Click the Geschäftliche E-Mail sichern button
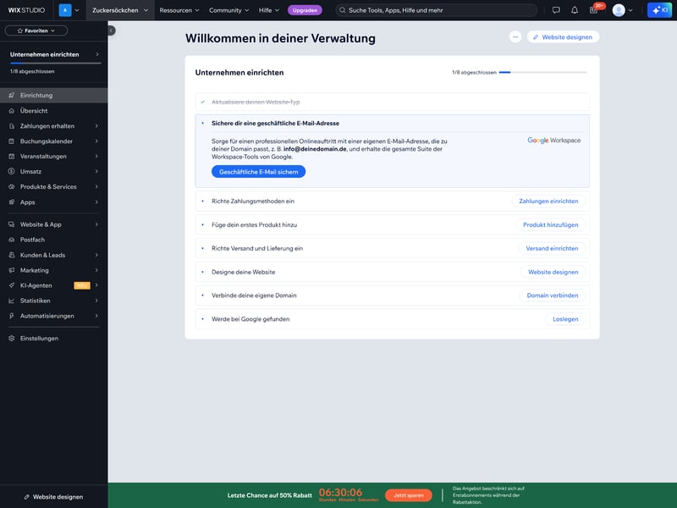Viewport: 677px width, 508px height. 258,171
